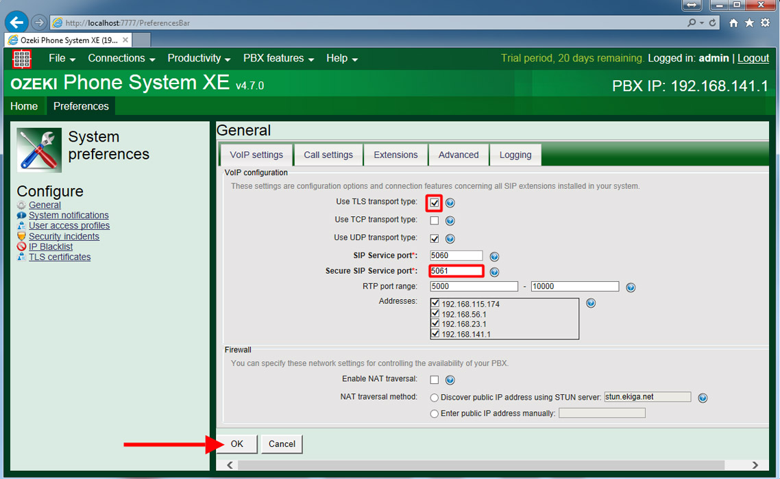The width and height of the screenshot is (780, 479).
Task: Click help icon beside Use TCP transport type
Action: click(x=450, y=220)
